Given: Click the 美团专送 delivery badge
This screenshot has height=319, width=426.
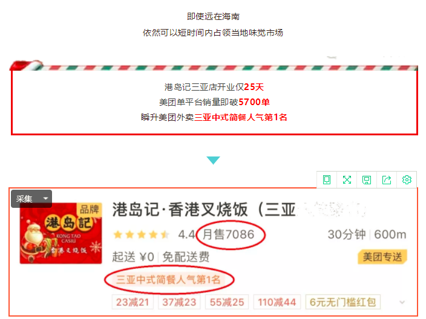Looking at the screenshot, I should [382, 257].
